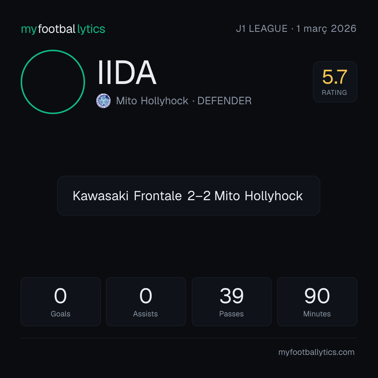Screen dimensions: 378x378
Task: Click the Mito Hollyhock team name text
Action: pos(152,101)
